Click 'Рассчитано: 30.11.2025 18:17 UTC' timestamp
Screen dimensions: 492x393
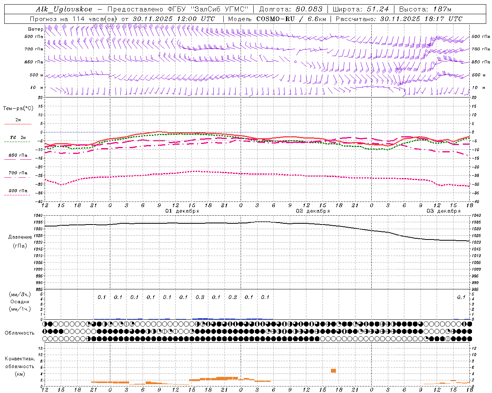[399, 19]
